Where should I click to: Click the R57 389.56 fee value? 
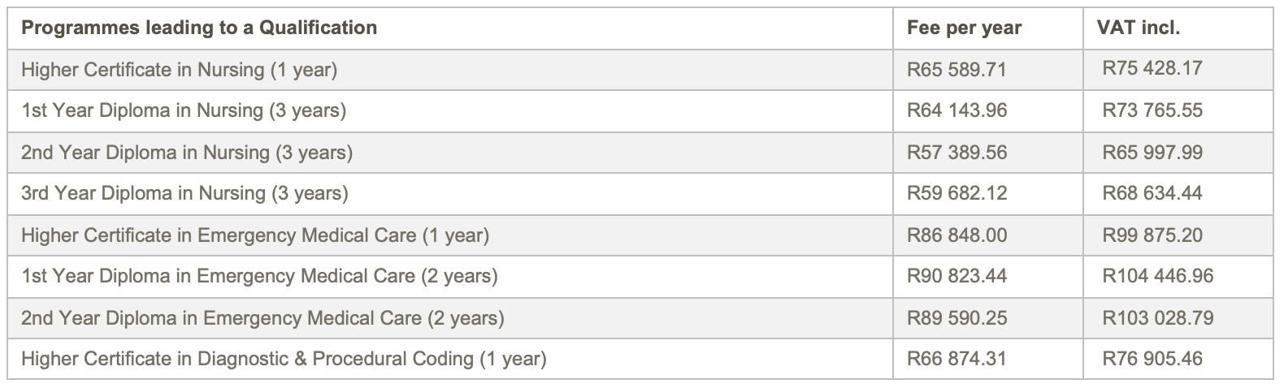pos(956,153)
